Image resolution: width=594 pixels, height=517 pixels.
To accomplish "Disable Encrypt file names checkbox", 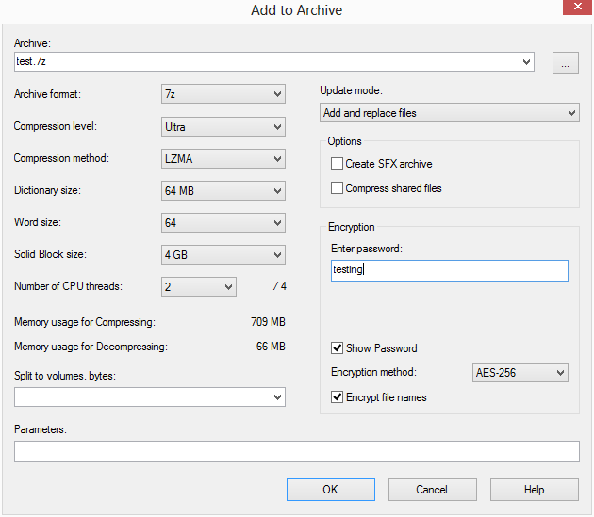I will click(x=337, y=397).
